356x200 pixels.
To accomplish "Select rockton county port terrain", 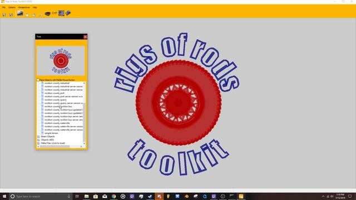I will [x=55, y=93].
